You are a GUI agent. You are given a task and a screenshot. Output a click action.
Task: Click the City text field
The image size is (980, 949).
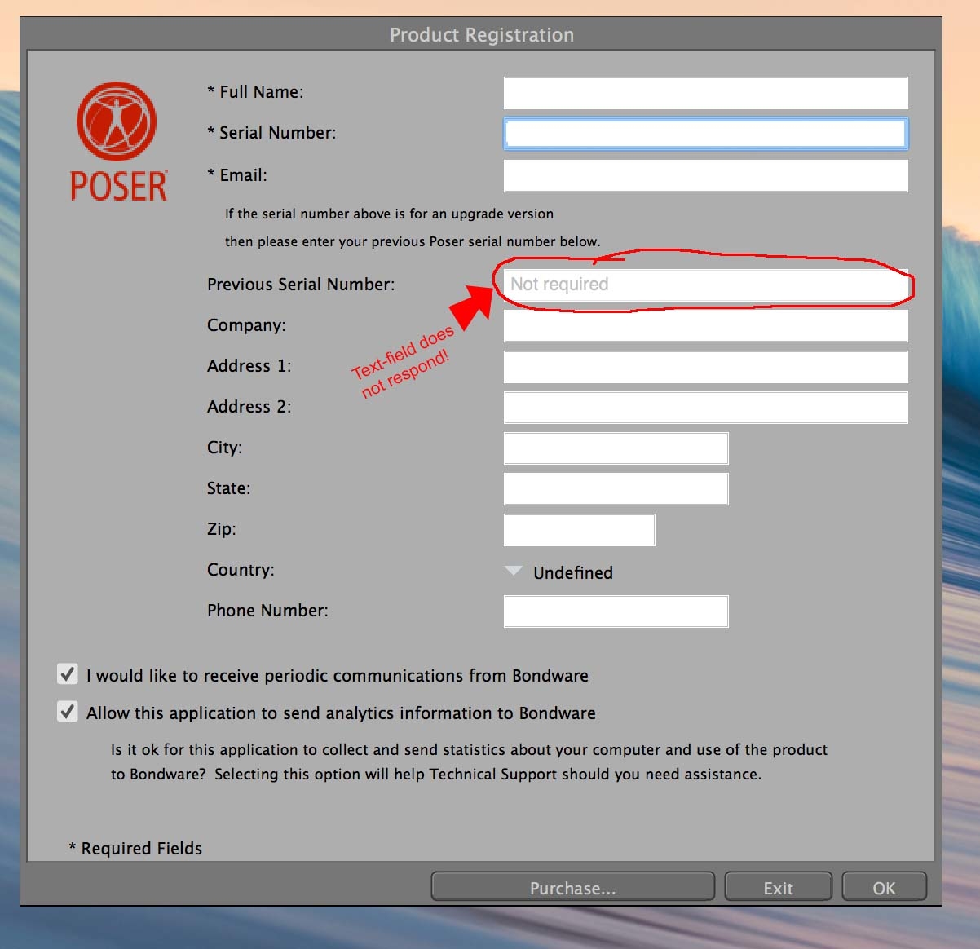(616, 448)
